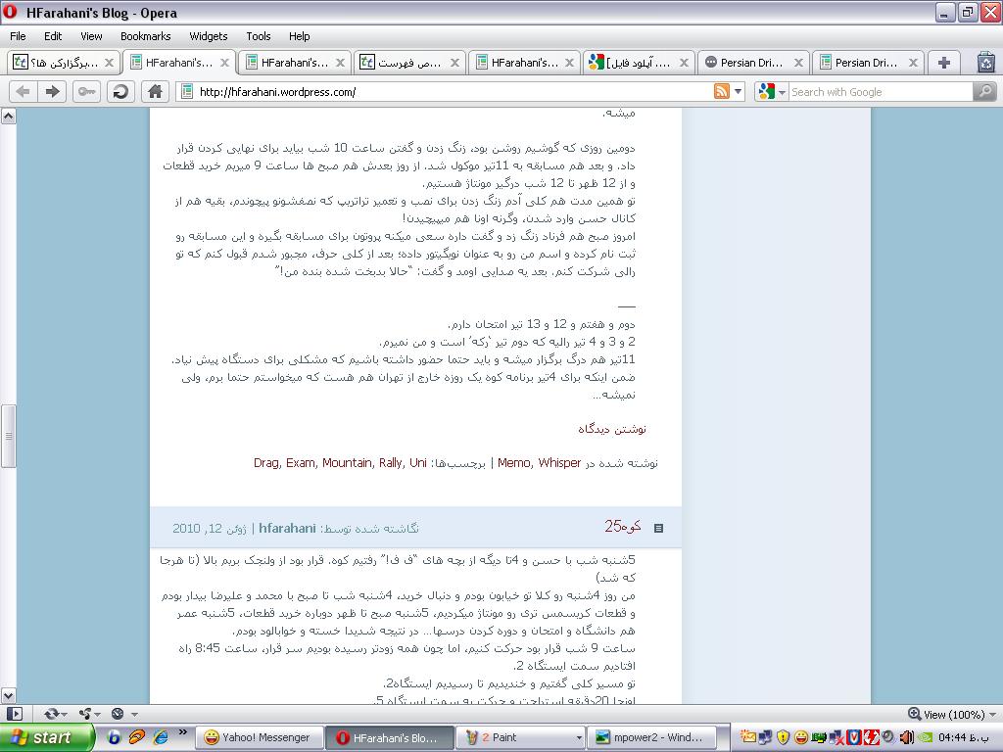Click the Reload page icon
The image size is (1003, 752).
point(120,91)
